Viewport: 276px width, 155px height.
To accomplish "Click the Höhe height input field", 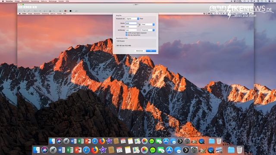I will coord(131,27).
